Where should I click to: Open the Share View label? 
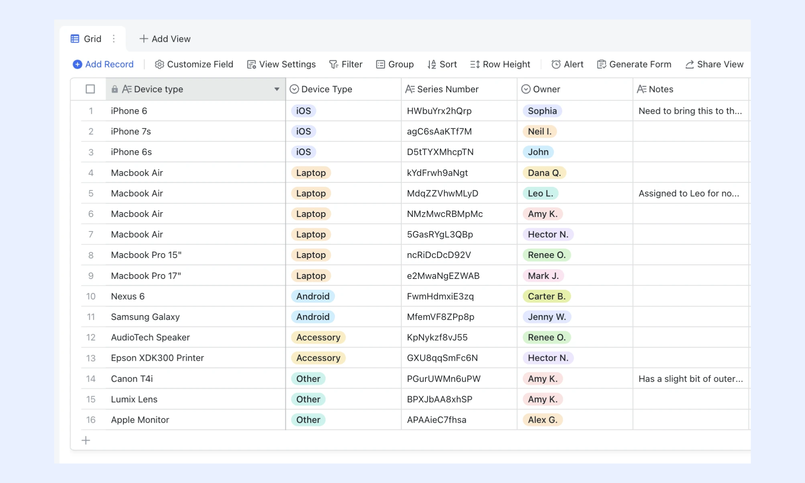(x=720, y=64)
